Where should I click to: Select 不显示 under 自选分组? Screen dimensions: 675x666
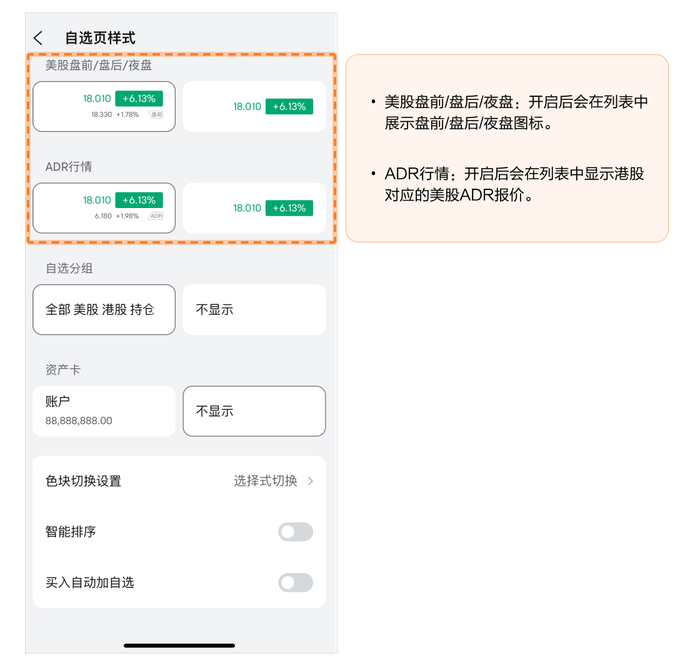point(254,309)
